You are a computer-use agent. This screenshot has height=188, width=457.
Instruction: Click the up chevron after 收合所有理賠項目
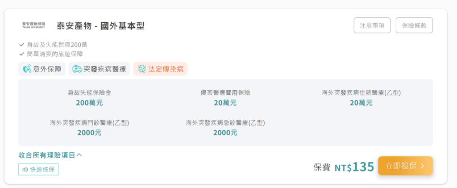coord(79,155)
